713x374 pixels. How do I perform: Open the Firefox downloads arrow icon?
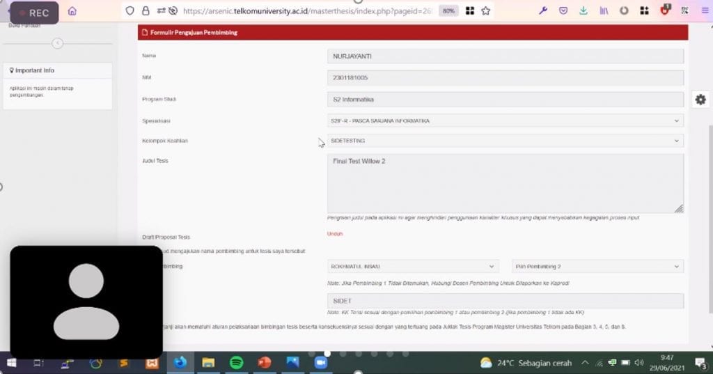tap(583, 11)
